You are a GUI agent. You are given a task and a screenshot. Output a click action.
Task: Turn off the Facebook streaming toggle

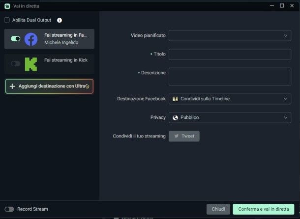(x=16, y=39)
